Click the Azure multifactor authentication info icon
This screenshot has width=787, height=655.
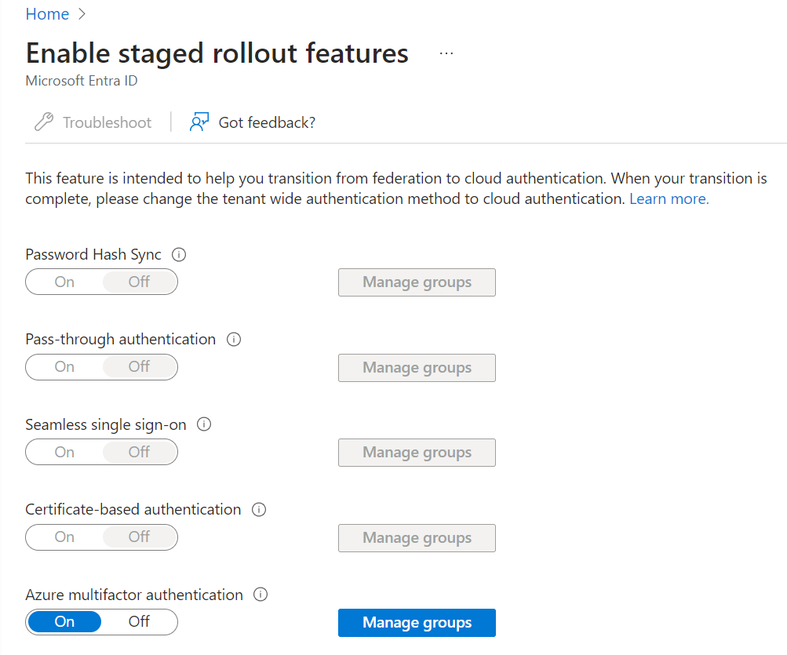pyautogui.click(x=261, y=595)
